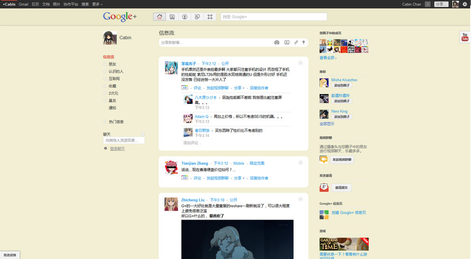The width and height of the screenshot is (471, 259).
Task: Open the top-bar account avatar
Action: pyautogui.click(x=455, y=4)
